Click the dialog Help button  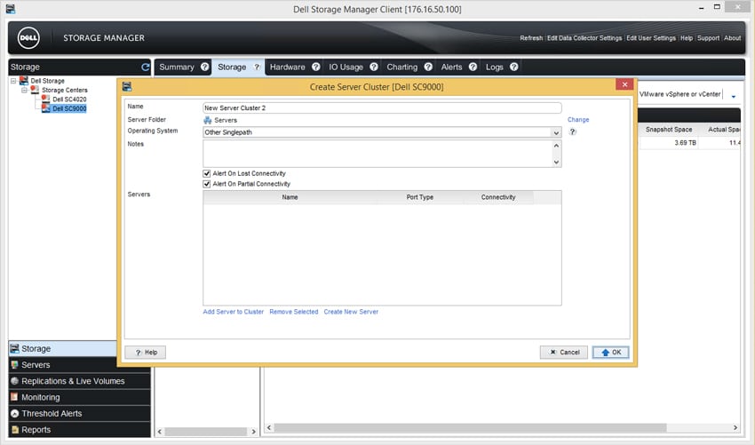point(146,352)
